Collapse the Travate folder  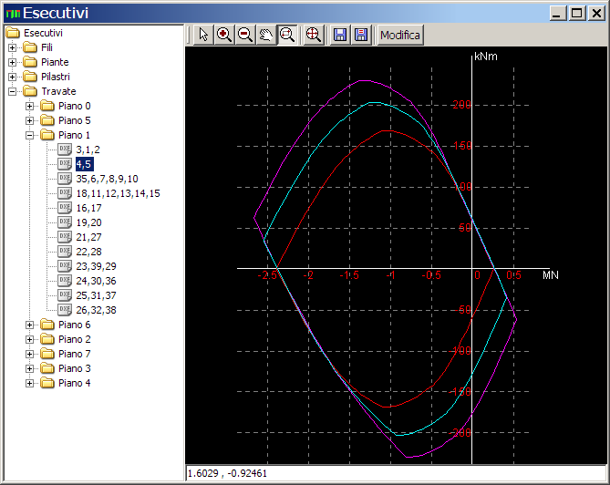pyautogui.click(x=12, y=91)
